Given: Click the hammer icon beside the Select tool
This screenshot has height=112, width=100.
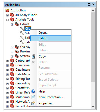Looking at the screenshot, I should tap(22, 33).
